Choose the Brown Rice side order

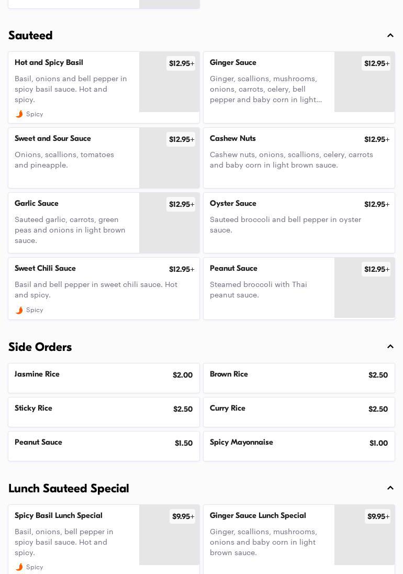(299, 378)
